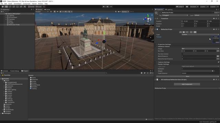Open the Layer dropdown in Inspector
Screen dimensions: 220x123
pos(207,15)
